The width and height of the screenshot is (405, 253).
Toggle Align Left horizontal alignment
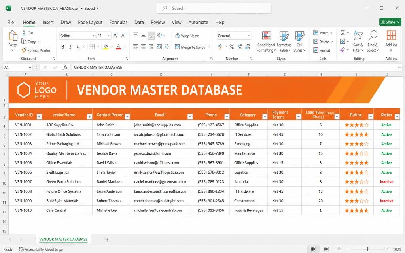pyautogui.click(x=136, y=47)
